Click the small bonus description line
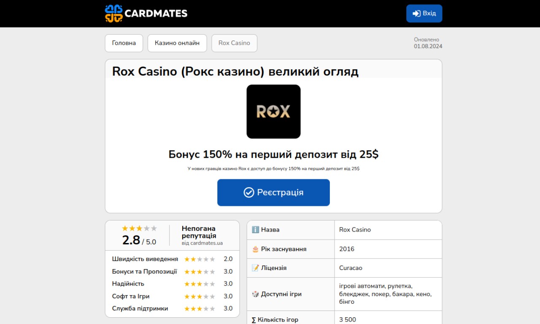The width and height of the screenshot is (540, 324). click(x=273, y=169)
